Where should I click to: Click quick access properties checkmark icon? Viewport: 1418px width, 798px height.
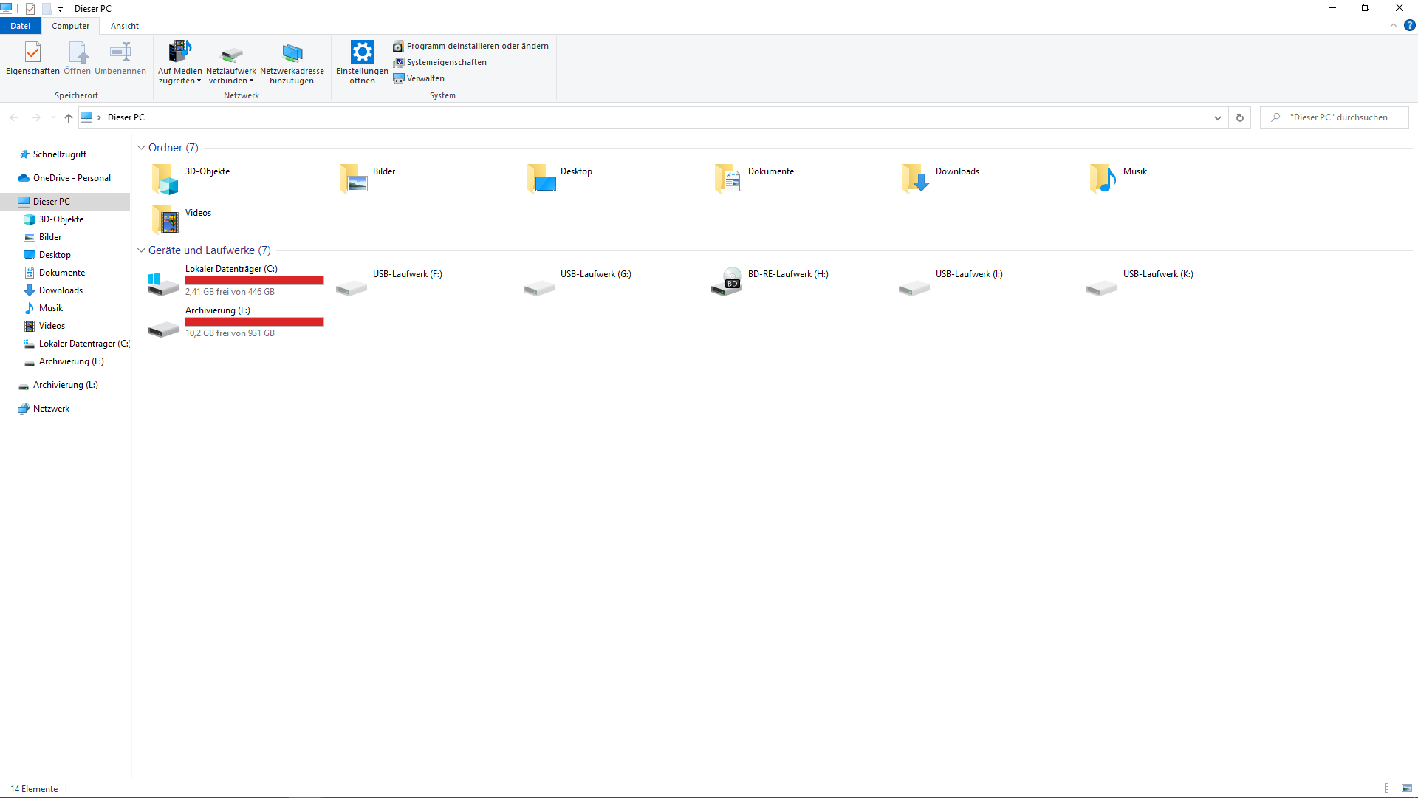(x=30, y=9)
